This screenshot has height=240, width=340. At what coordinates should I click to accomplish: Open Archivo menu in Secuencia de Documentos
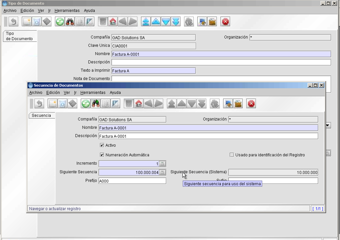coord(36,93)
